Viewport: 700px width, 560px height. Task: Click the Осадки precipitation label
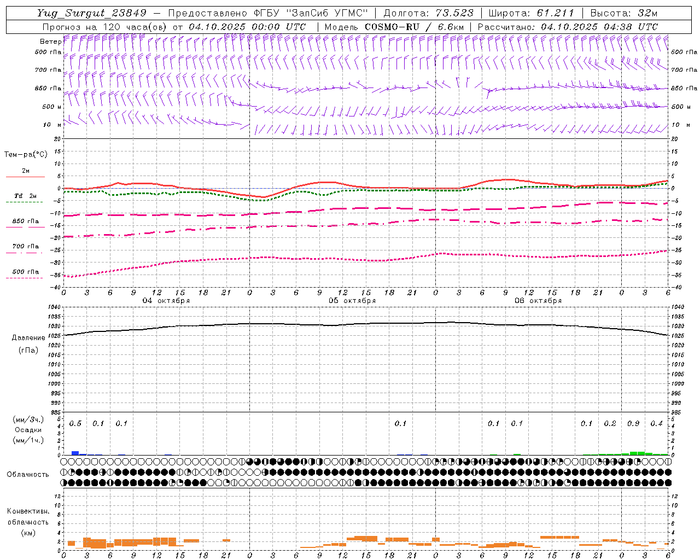pos(28,430)
